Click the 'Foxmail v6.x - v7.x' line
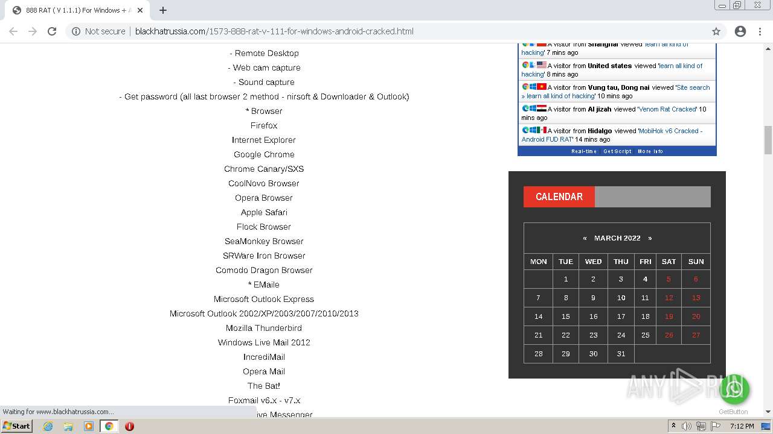 point(264,400)
